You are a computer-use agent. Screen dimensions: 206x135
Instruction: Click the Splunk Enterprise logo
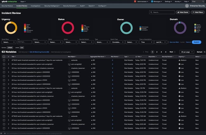(x=9, y=2)
